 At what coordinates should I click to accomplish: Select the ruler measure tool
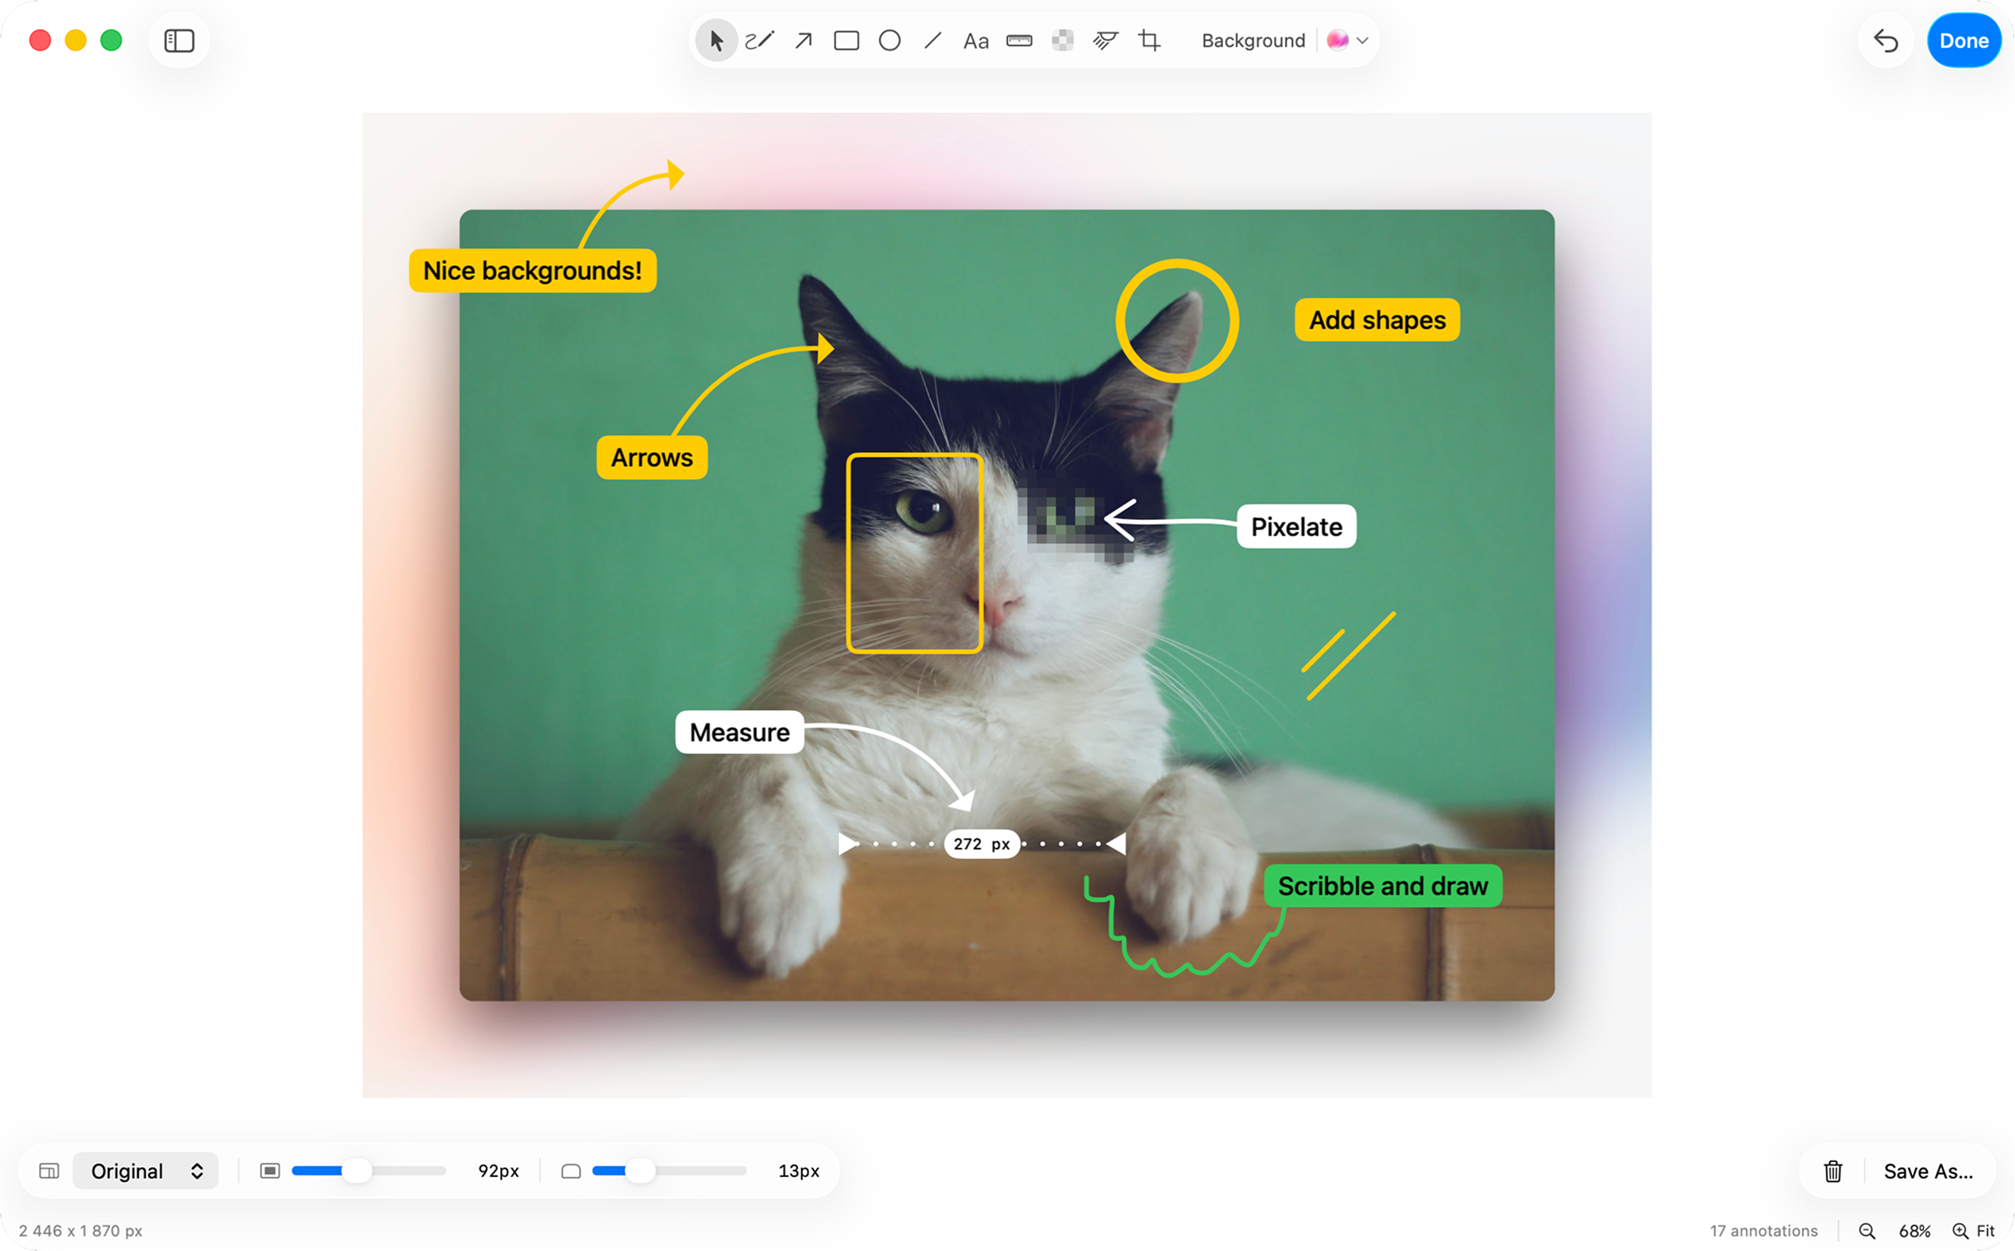click(1019, 41)
